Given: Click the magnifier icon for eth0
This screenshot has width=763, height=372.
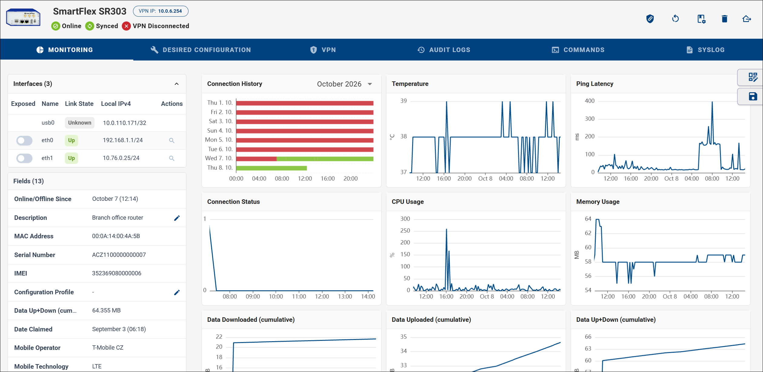Looking at the screenshot, I should [x=172, y=140].
